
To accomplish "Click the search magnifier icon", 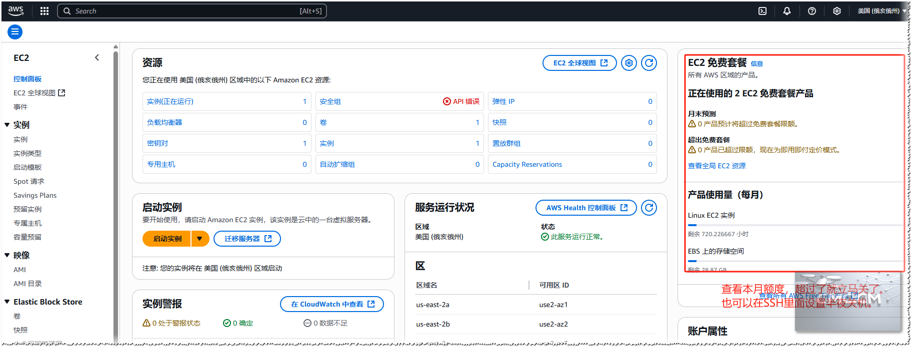I will [x=67, y=11].
